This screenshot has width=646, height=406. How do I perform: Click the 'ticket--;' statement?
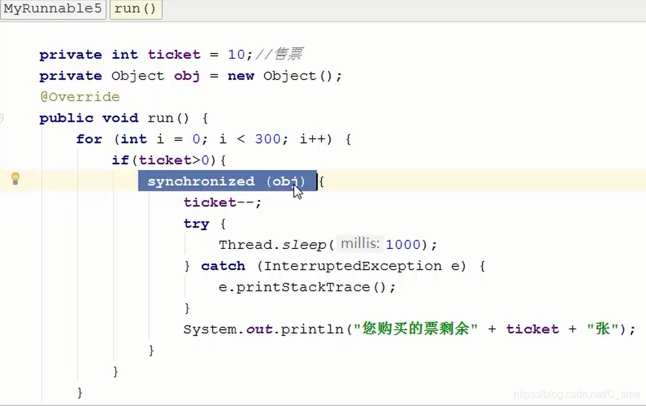coord(222,202)
